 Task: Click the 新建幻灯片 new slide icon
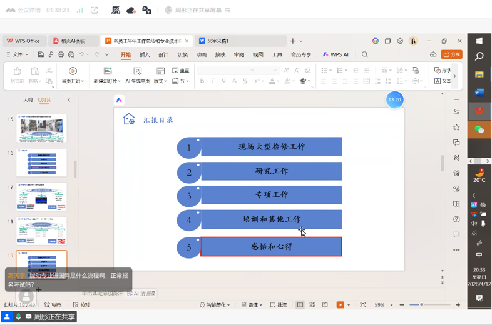[x=107, y=71]
